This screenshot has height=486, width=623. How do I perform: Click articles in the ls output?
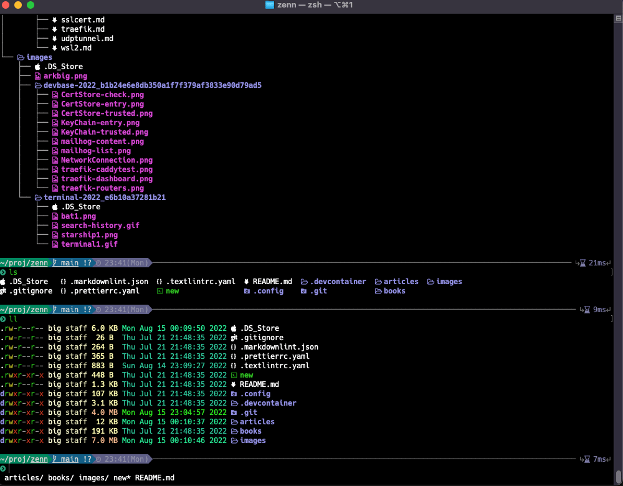[401, 282]
